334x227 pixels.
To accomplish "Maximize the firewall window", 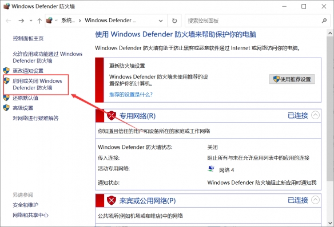I will [304, 6].
